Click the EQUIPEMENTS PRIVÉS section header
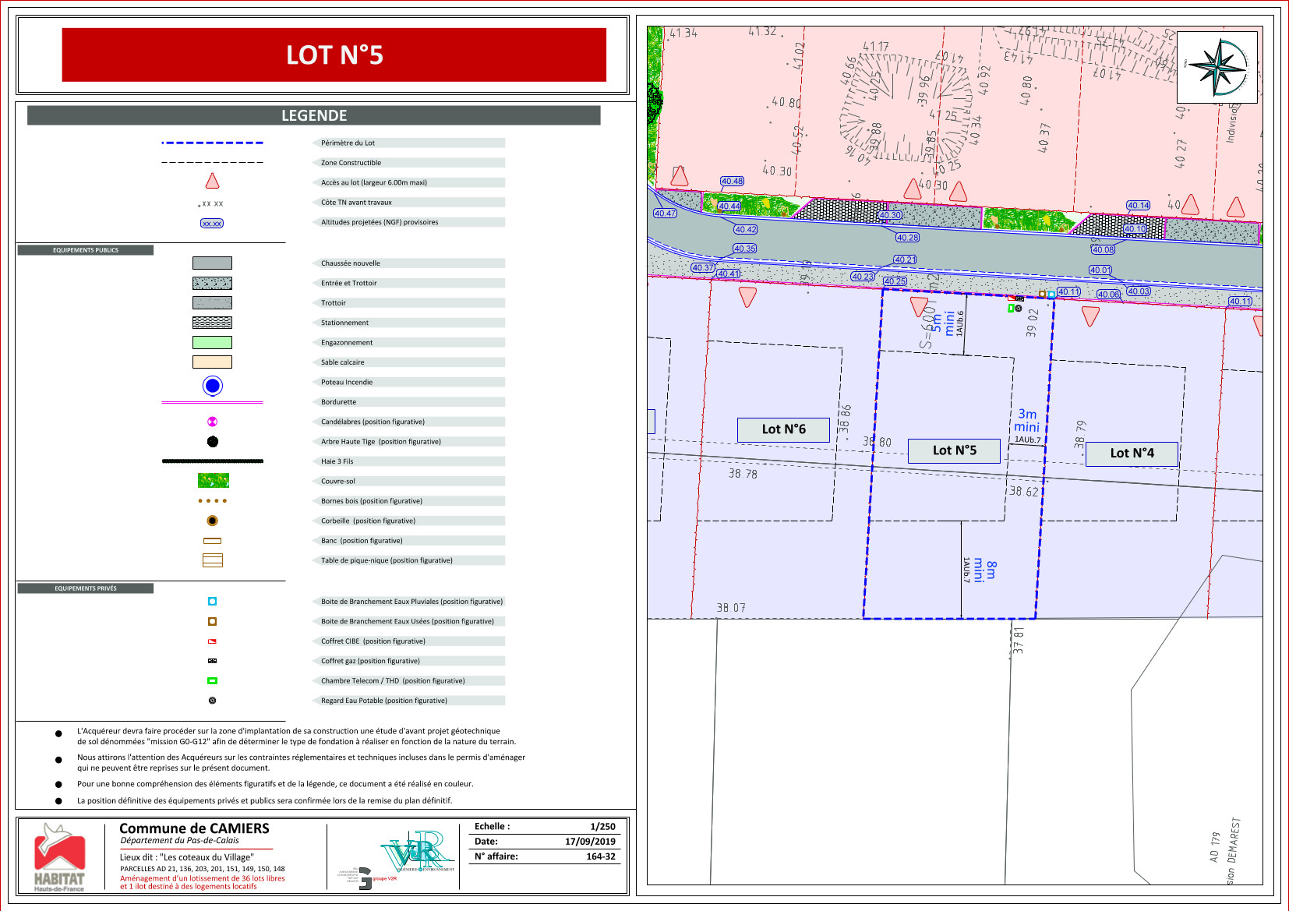This screenshot has height=911, width=1289. pos(86,588)
